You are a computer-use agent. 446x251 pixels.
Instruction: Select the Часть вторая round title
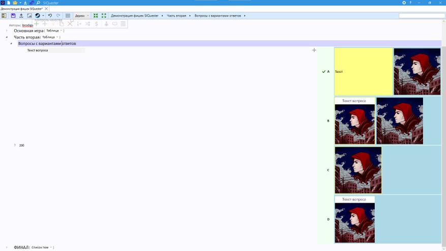(27, 37)
